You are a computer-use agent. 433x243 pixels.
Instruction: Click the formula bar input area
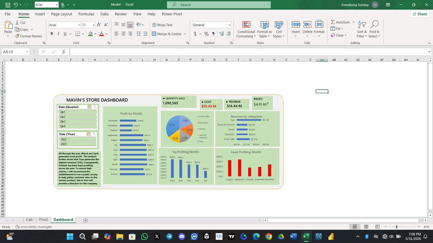(248, 52)
